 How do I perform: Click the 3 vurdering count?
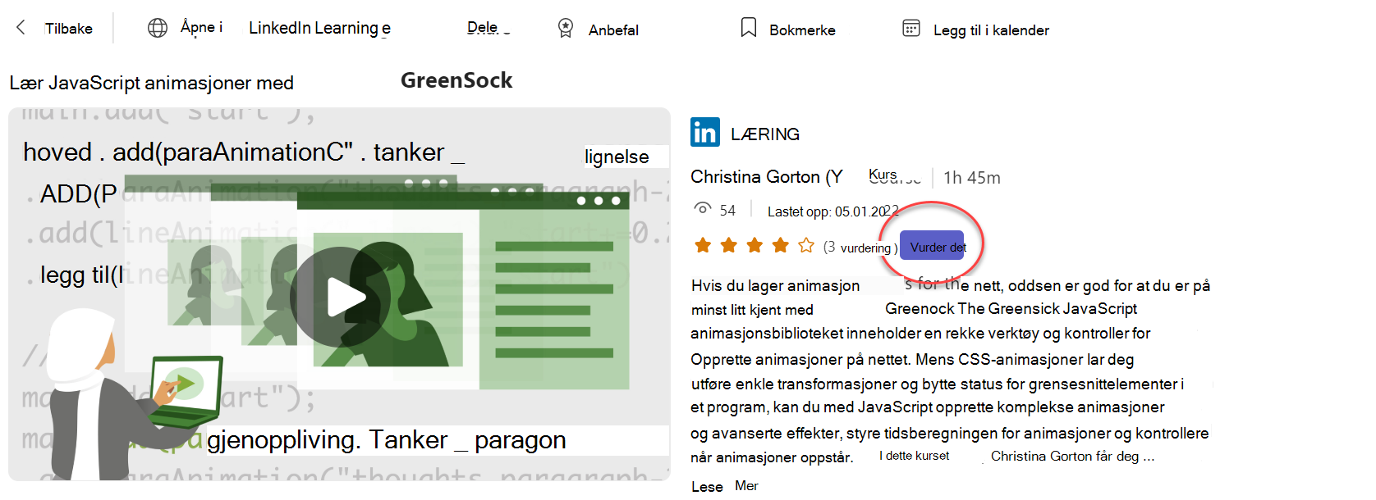point(860,247)
